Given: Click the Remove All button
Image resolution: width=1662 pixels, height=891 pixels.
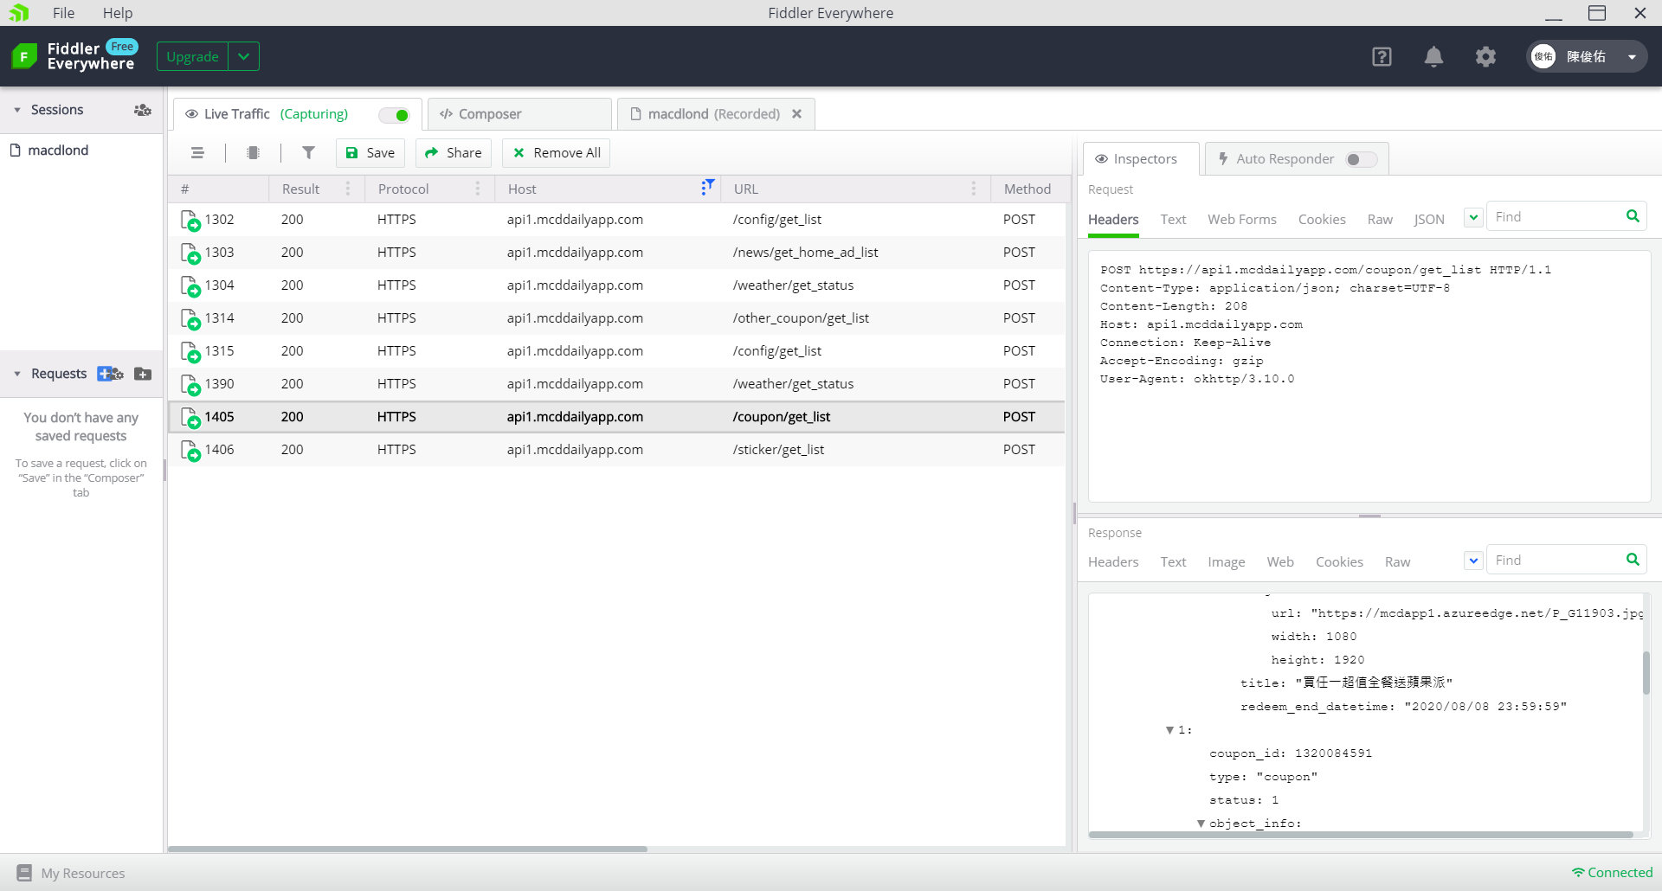Looking at the screenshot, I should coord(557,153).
